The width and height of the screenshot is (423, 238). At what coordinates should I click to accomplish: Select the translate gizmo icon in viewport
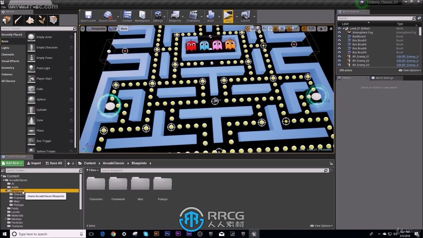[x=247, y=29]
